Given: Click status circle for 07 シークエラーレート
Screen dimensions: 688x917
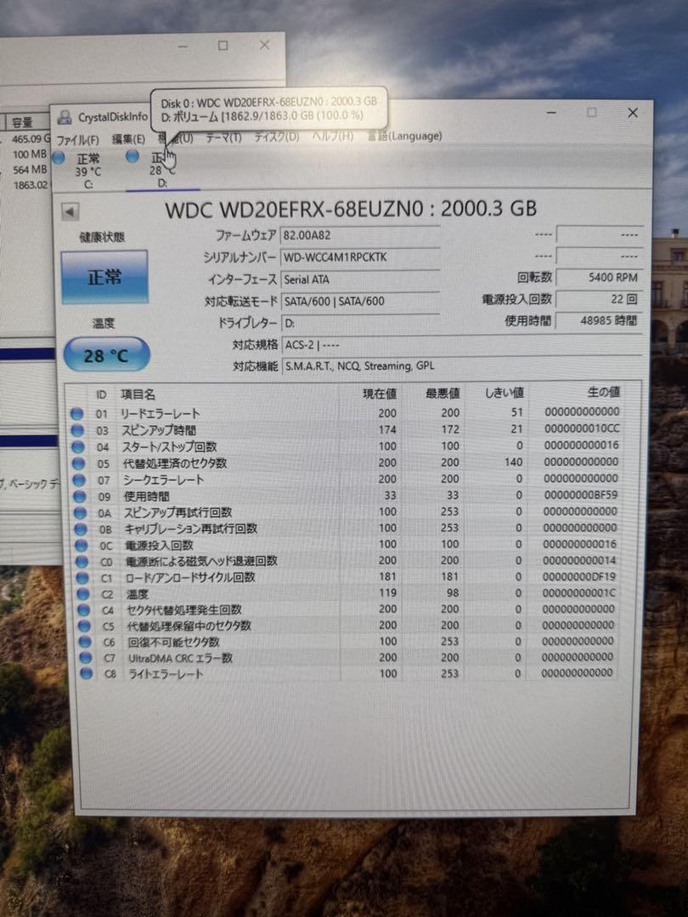Looking at the screenshot, I should (79, 480).
